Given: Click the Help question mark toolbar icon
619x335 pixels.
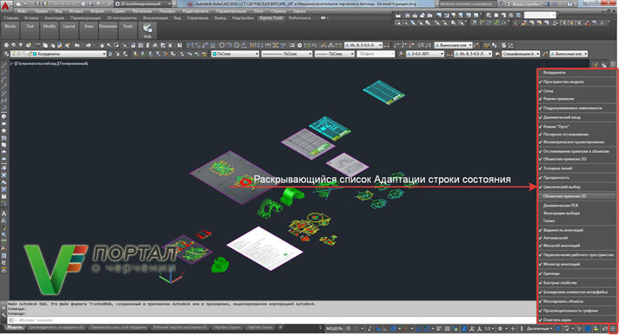Looking at the screenshot, I should pos(180,45).
